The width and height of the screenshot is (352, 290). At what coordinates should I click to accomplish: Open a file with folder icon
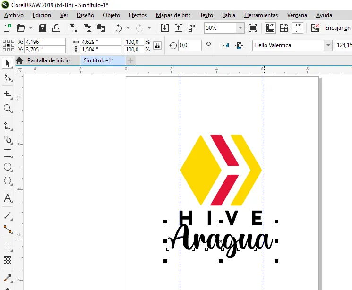point(21,28)
